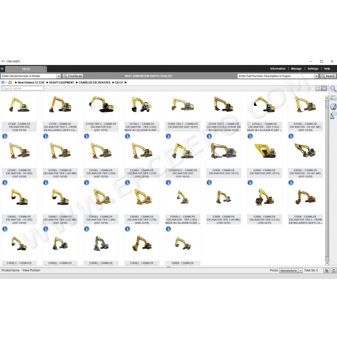The width and height of the screenshot is (337, 337).
Task: Open back-history dropdown next to back arrow
Action: click(6, 82)
